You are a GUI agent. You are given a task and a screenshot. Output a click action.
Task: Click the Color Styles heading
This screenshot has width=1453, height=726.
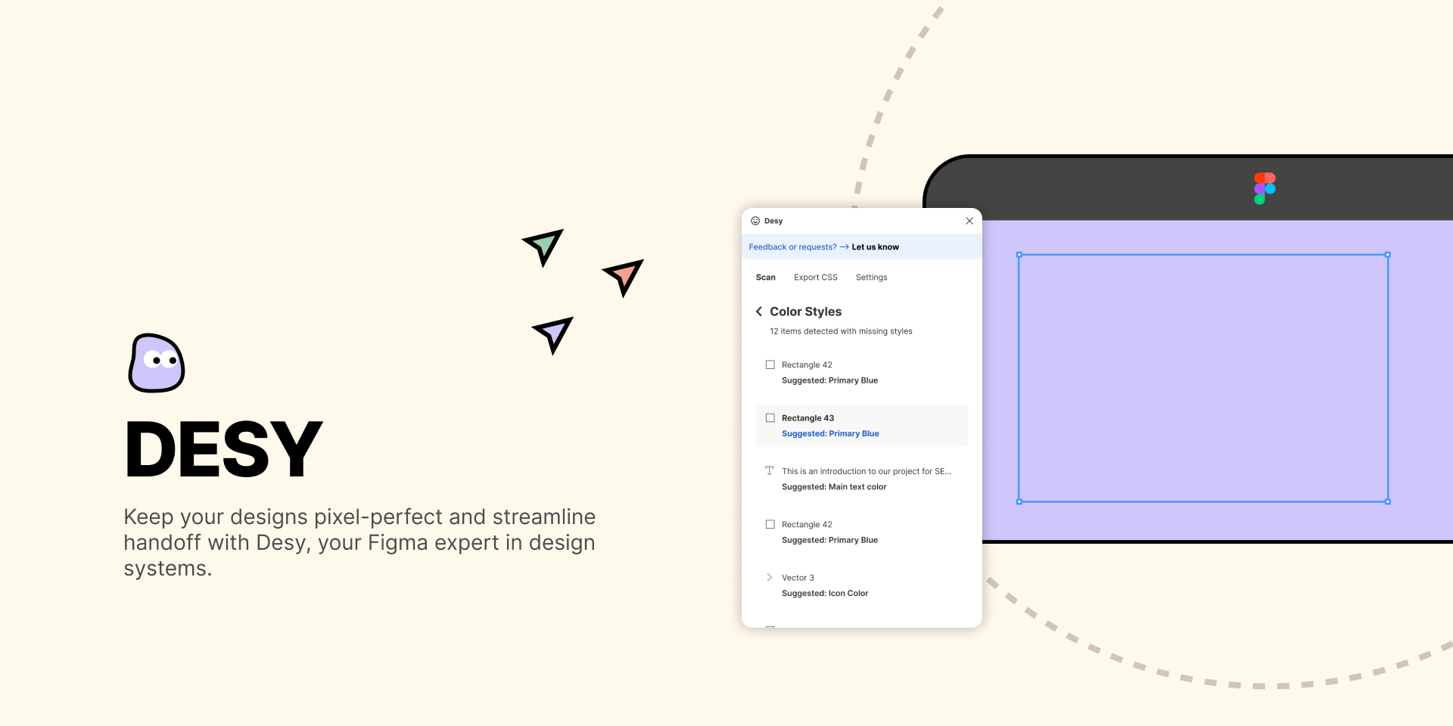point(806,312)
